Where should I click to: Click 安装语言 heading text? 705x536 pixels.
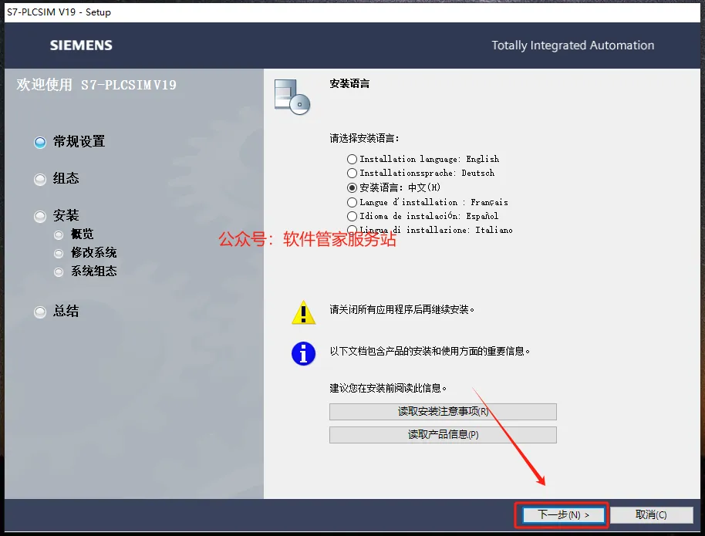pyautogui.click(x=349, y=83)
